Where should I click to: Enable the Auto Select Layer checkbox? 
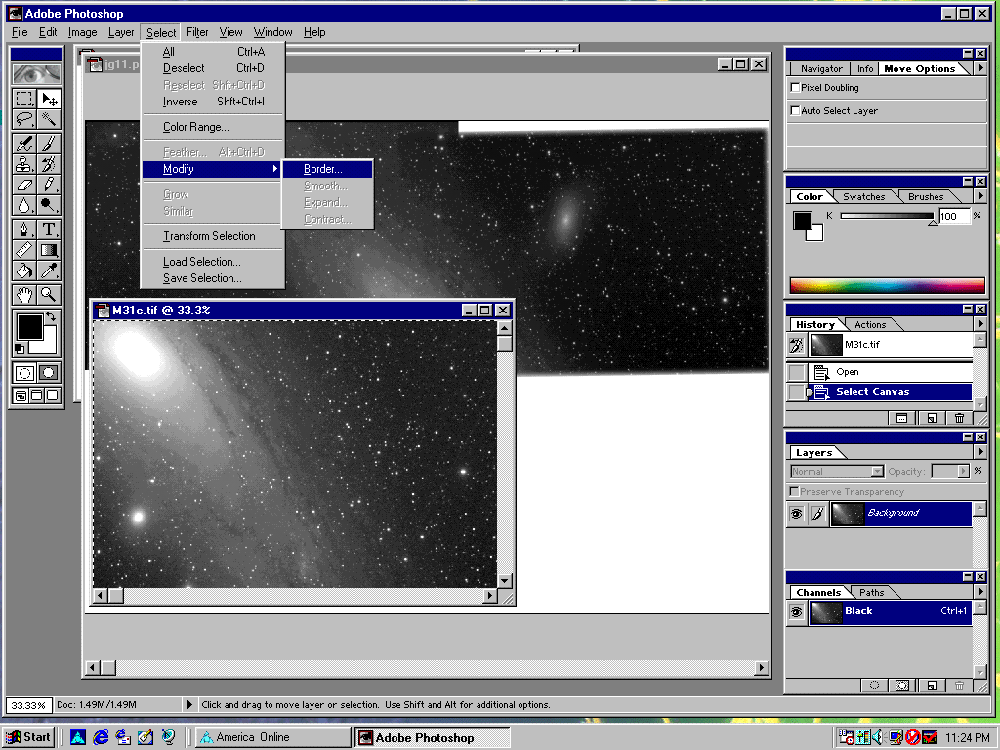click(x=795, y=111)
